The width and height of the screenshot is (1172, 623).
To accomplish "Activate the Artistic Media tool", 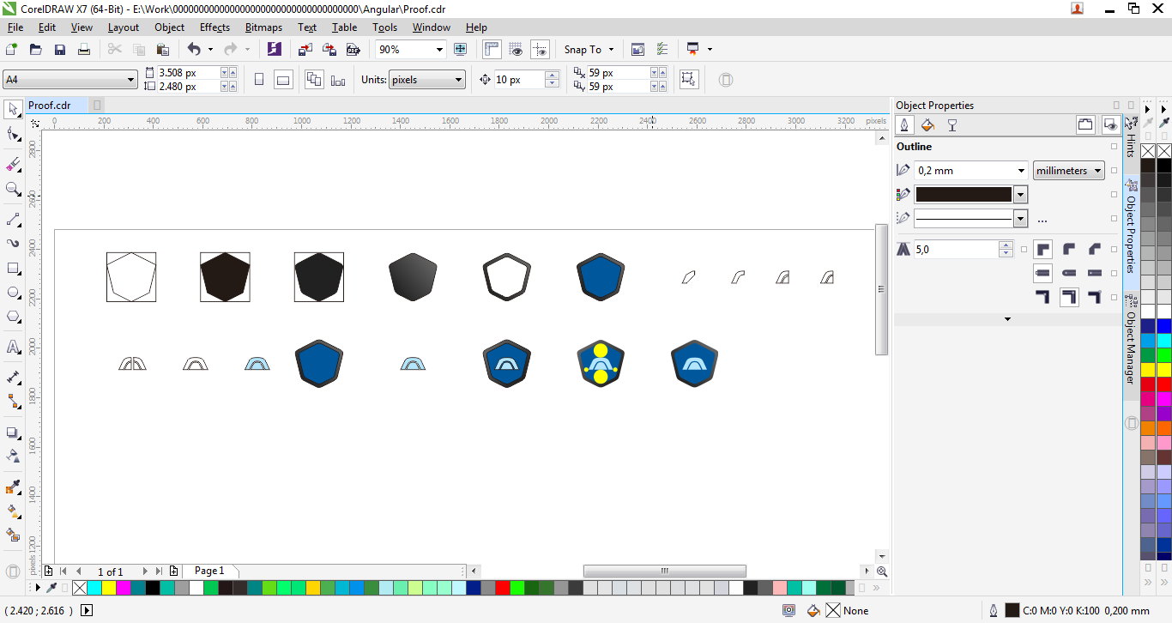I will 13,244.
